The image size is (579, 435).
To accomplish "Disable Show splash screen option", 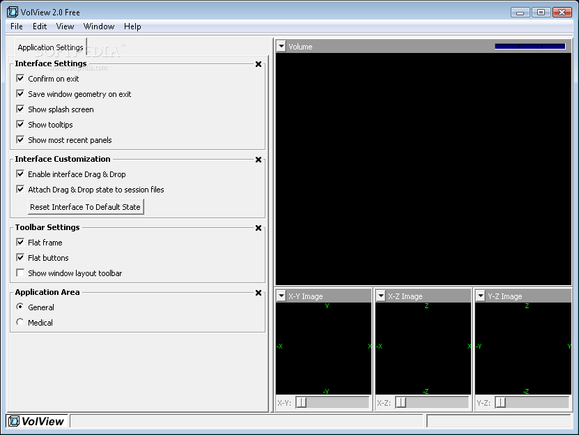I will 20,109.
